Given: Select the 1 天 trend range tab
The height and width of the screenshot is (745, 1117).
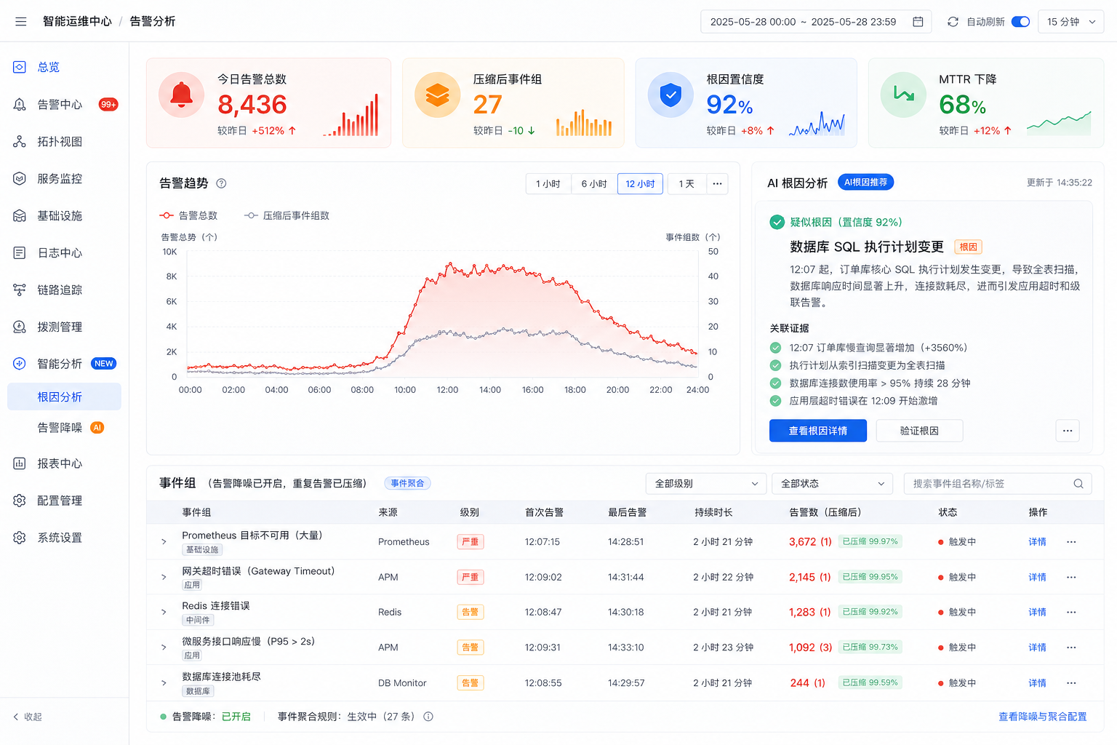Looking at the screenshot, I should tap(686, 184).
